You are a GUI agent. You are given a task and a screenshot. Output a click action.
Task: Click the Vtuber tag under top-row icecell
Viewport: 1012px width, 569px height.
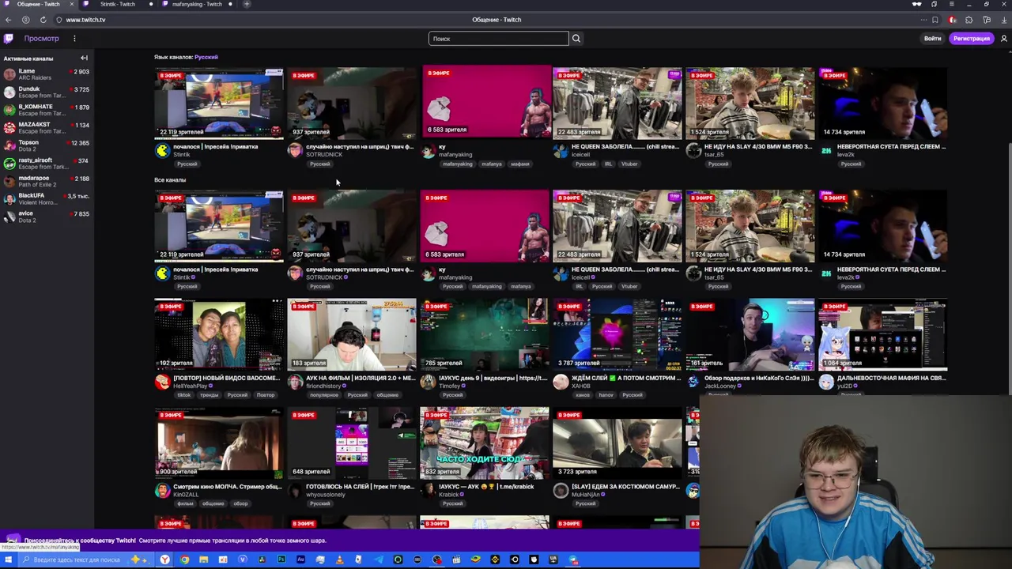pyautogui.click(x=629, y=164)
